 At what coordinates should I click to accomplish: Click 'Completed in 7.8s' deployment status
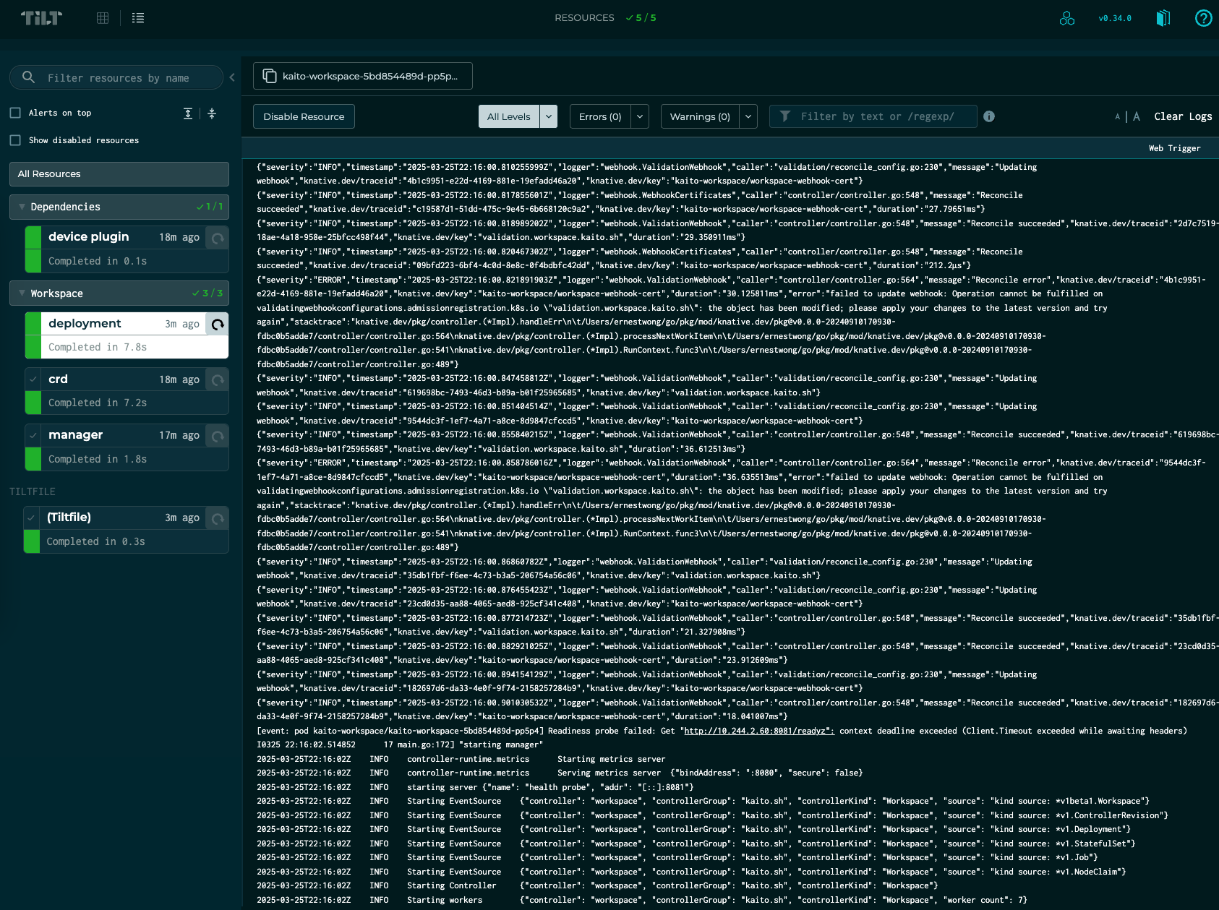click(x=98, y=347)
